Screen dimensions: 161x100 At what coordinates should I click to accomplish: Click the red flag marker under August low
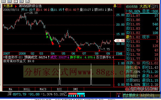pos(99,50)
